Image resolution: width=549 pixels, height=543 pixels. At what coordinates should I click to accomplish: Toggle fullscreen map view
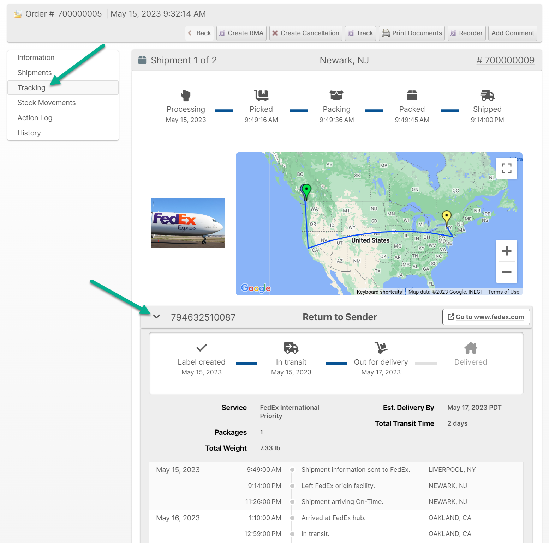click(x=506, y=168)
